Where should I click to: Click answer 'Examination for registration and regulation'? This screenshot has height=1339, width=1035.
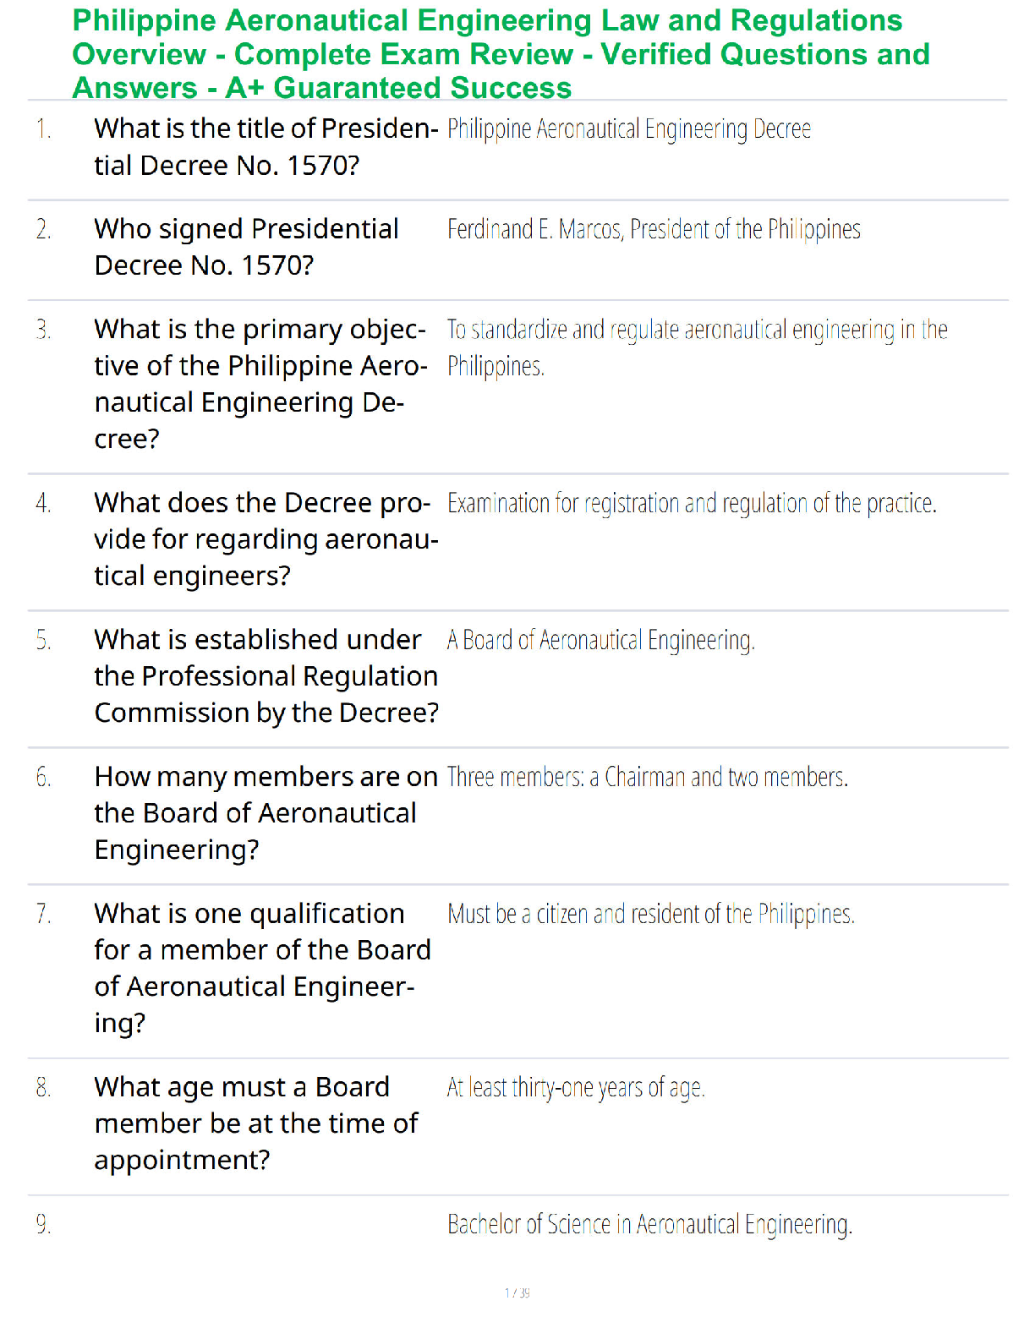(x=692, y=504)
